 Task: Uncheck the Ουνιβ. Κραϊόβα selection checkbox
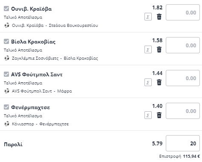(x=6, y=9)
